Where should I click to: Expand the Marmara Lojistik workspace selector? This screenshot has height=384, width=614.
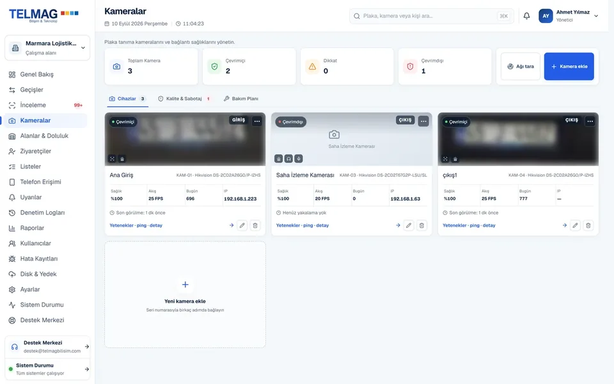47,48
